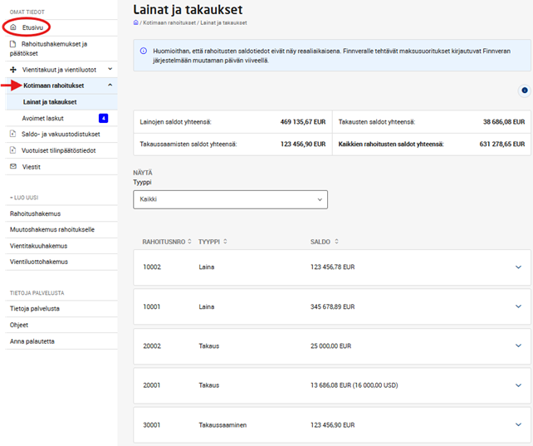
Task: Expand row for loan 10002
Action: click(518, 267)
